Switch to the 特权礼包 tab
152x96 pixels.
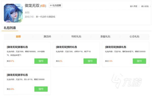(x=77, y=37)
